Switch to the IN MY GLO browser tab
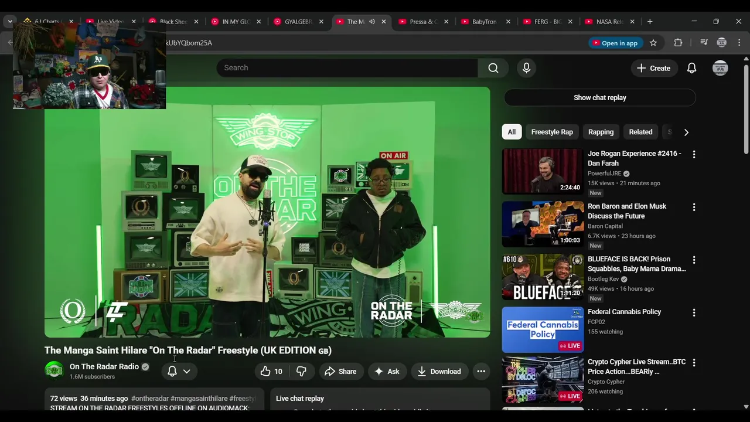750x422 pixels. pos(236,22)
